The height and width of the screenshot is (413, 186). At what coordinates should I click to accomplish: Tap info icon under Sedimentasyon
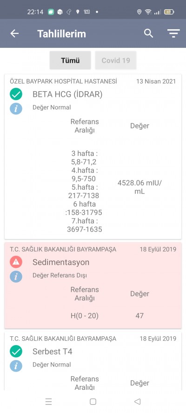pos(16,277)
